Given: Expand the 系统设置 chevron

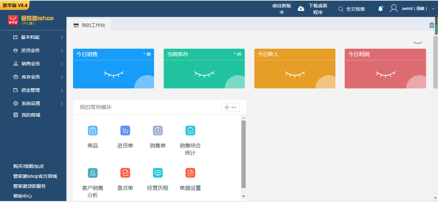Looking at the screenshot, I should (x=62, y=104).
